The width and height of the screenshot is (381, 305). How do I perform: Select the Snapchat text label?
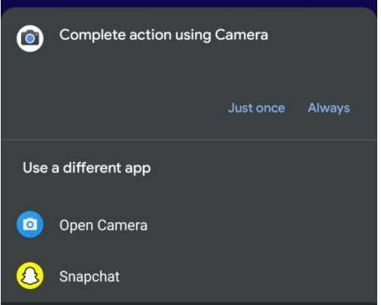[90, 276]
